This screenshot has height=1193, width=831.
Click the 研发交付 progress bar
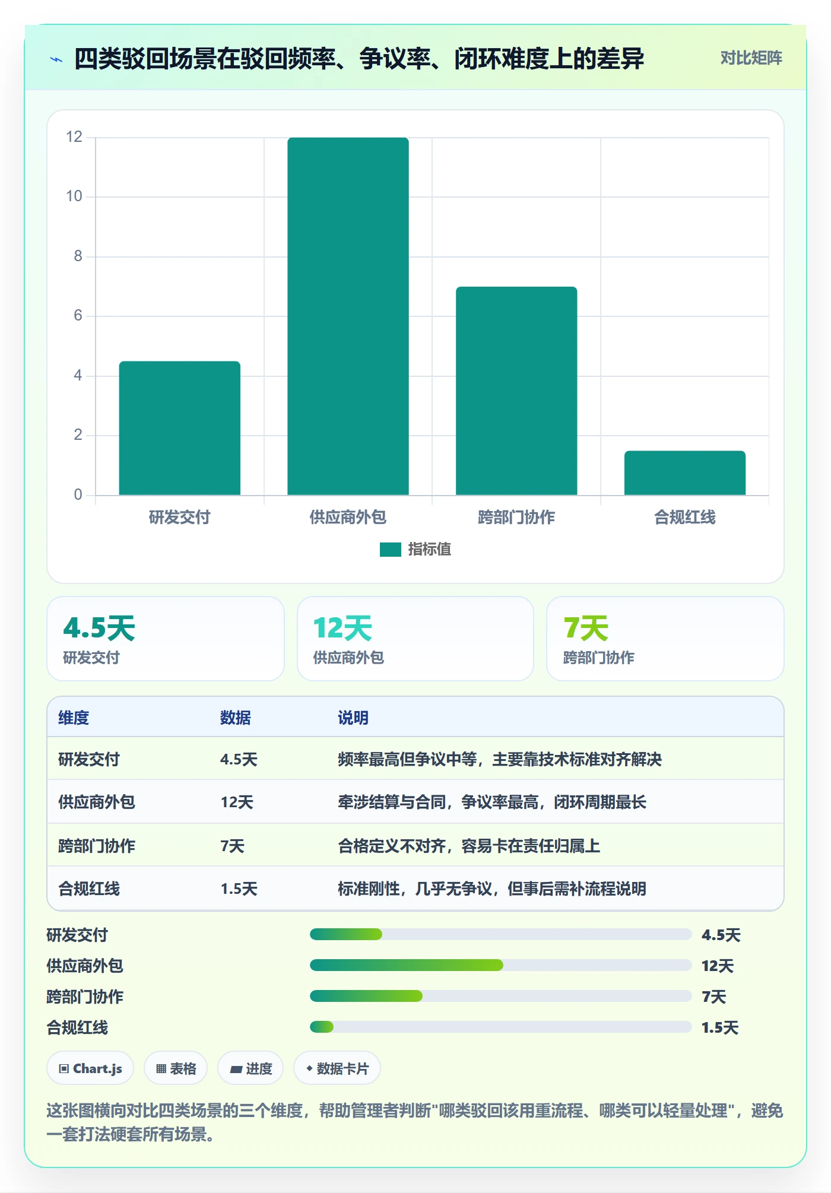click(x=500, y=934)
